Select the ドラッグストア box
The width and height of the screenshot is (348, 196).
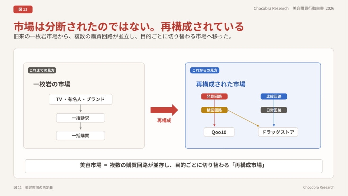[278, 132]
